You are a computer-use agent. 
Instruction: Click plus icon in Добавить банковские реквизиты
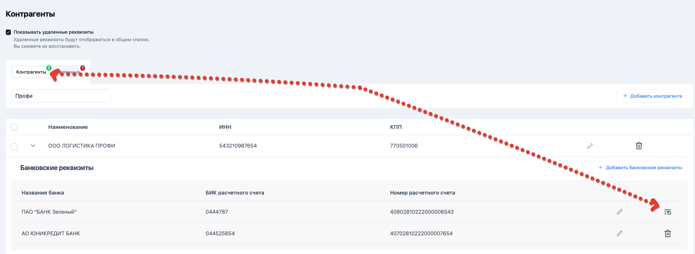tap(600, 168)
